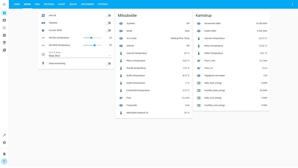This screenshot has height=168, width=298.
Task: Enable the Vakantie switch
Action: (108, 23)
